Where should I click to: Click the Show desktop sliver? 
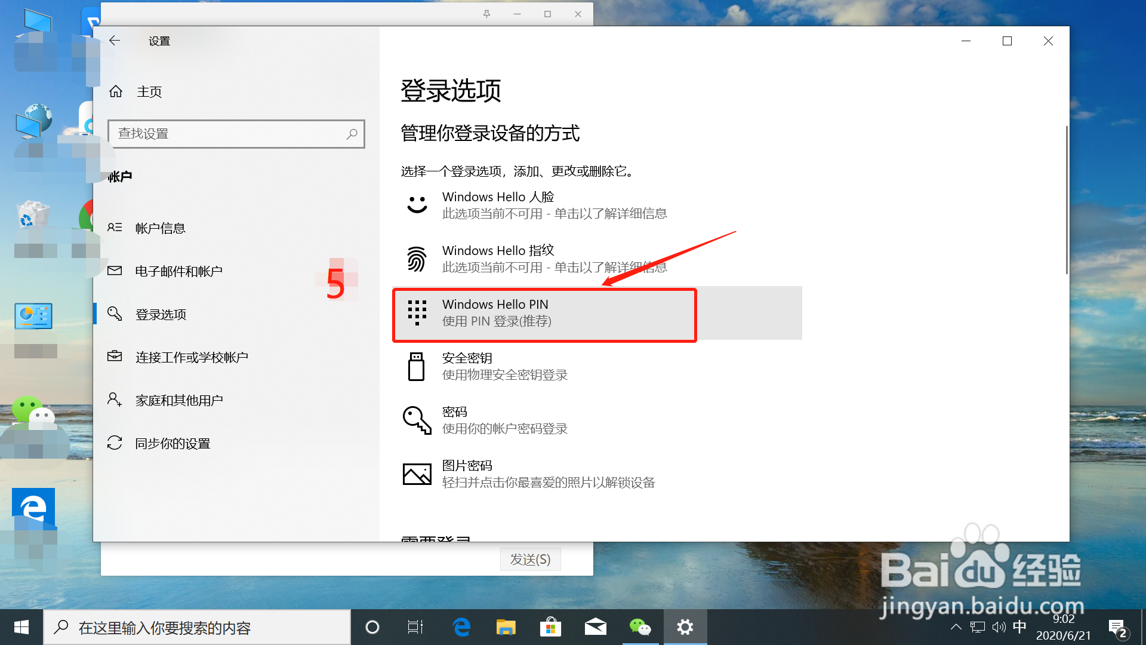[x=1142, y=627]
